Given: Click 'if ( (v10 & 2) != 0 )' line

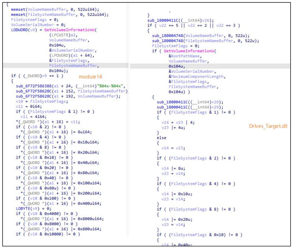Looking at the screenshot, I should (x=41, y=127).
